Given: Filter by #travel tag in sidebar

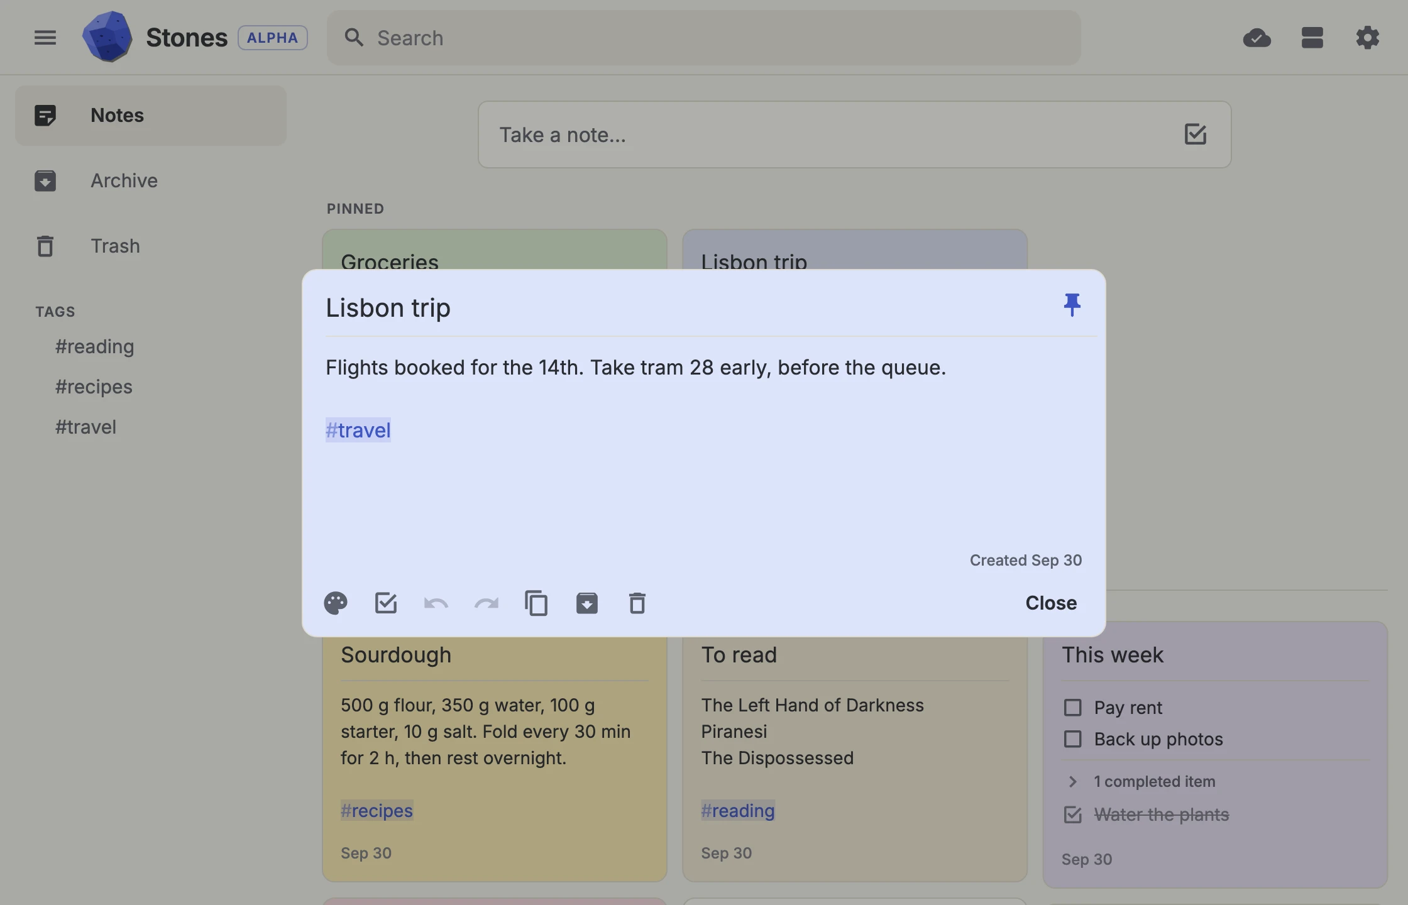Looking at the screenshot, I should 85,427.
